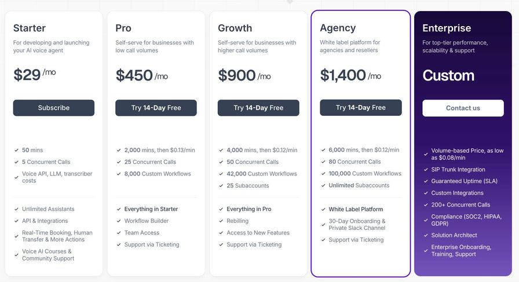Click the checkmark beside Workflow Builder
Image resolution: width=519 pixels, height=282 pixels.
(x=119, y=221)
